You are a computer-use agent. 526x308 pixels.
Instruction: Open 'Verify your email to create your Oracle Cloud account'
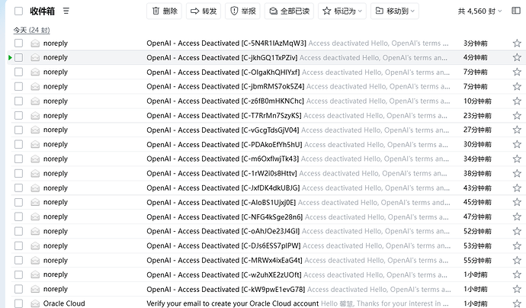point(233,303)
